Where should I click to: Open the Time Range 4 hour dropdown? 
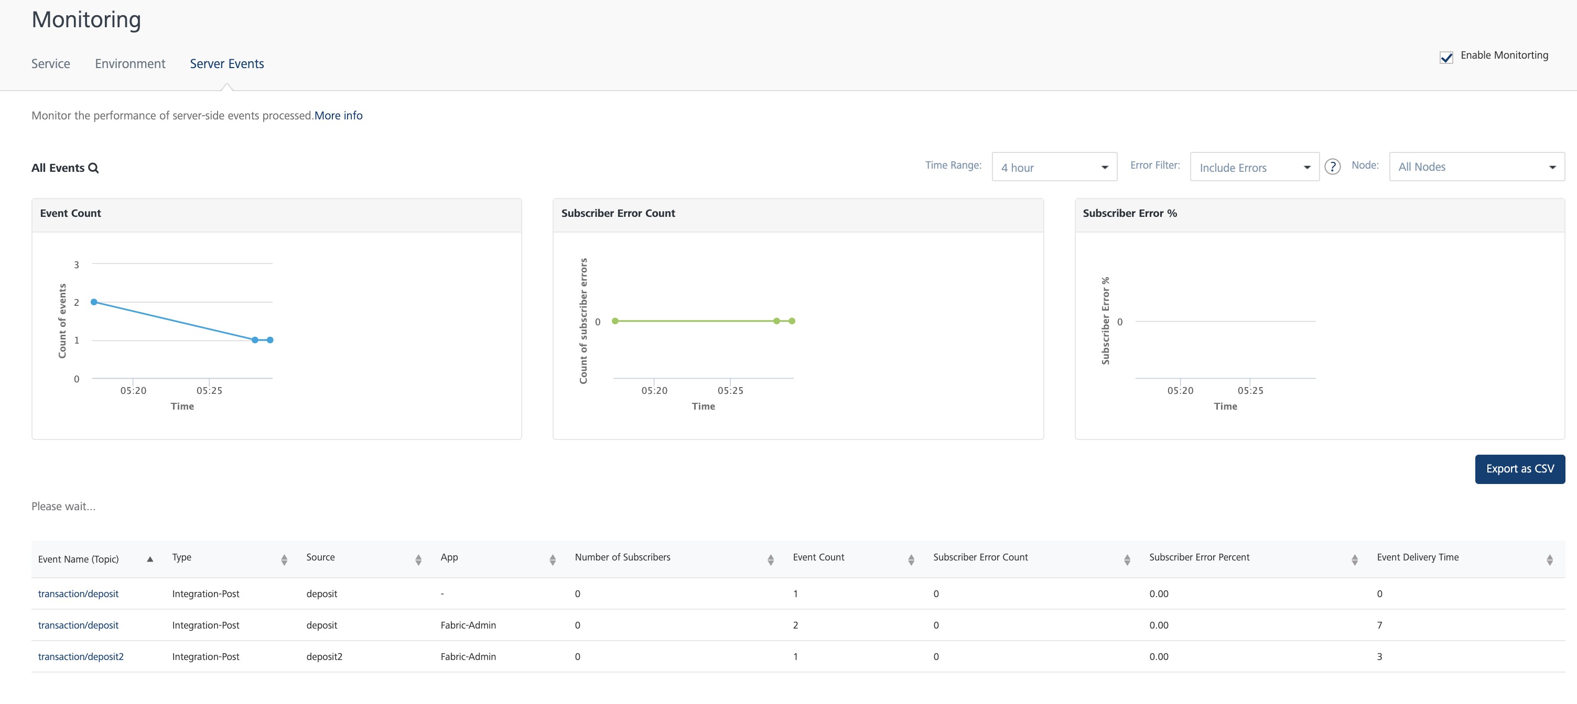[1054, 167]
